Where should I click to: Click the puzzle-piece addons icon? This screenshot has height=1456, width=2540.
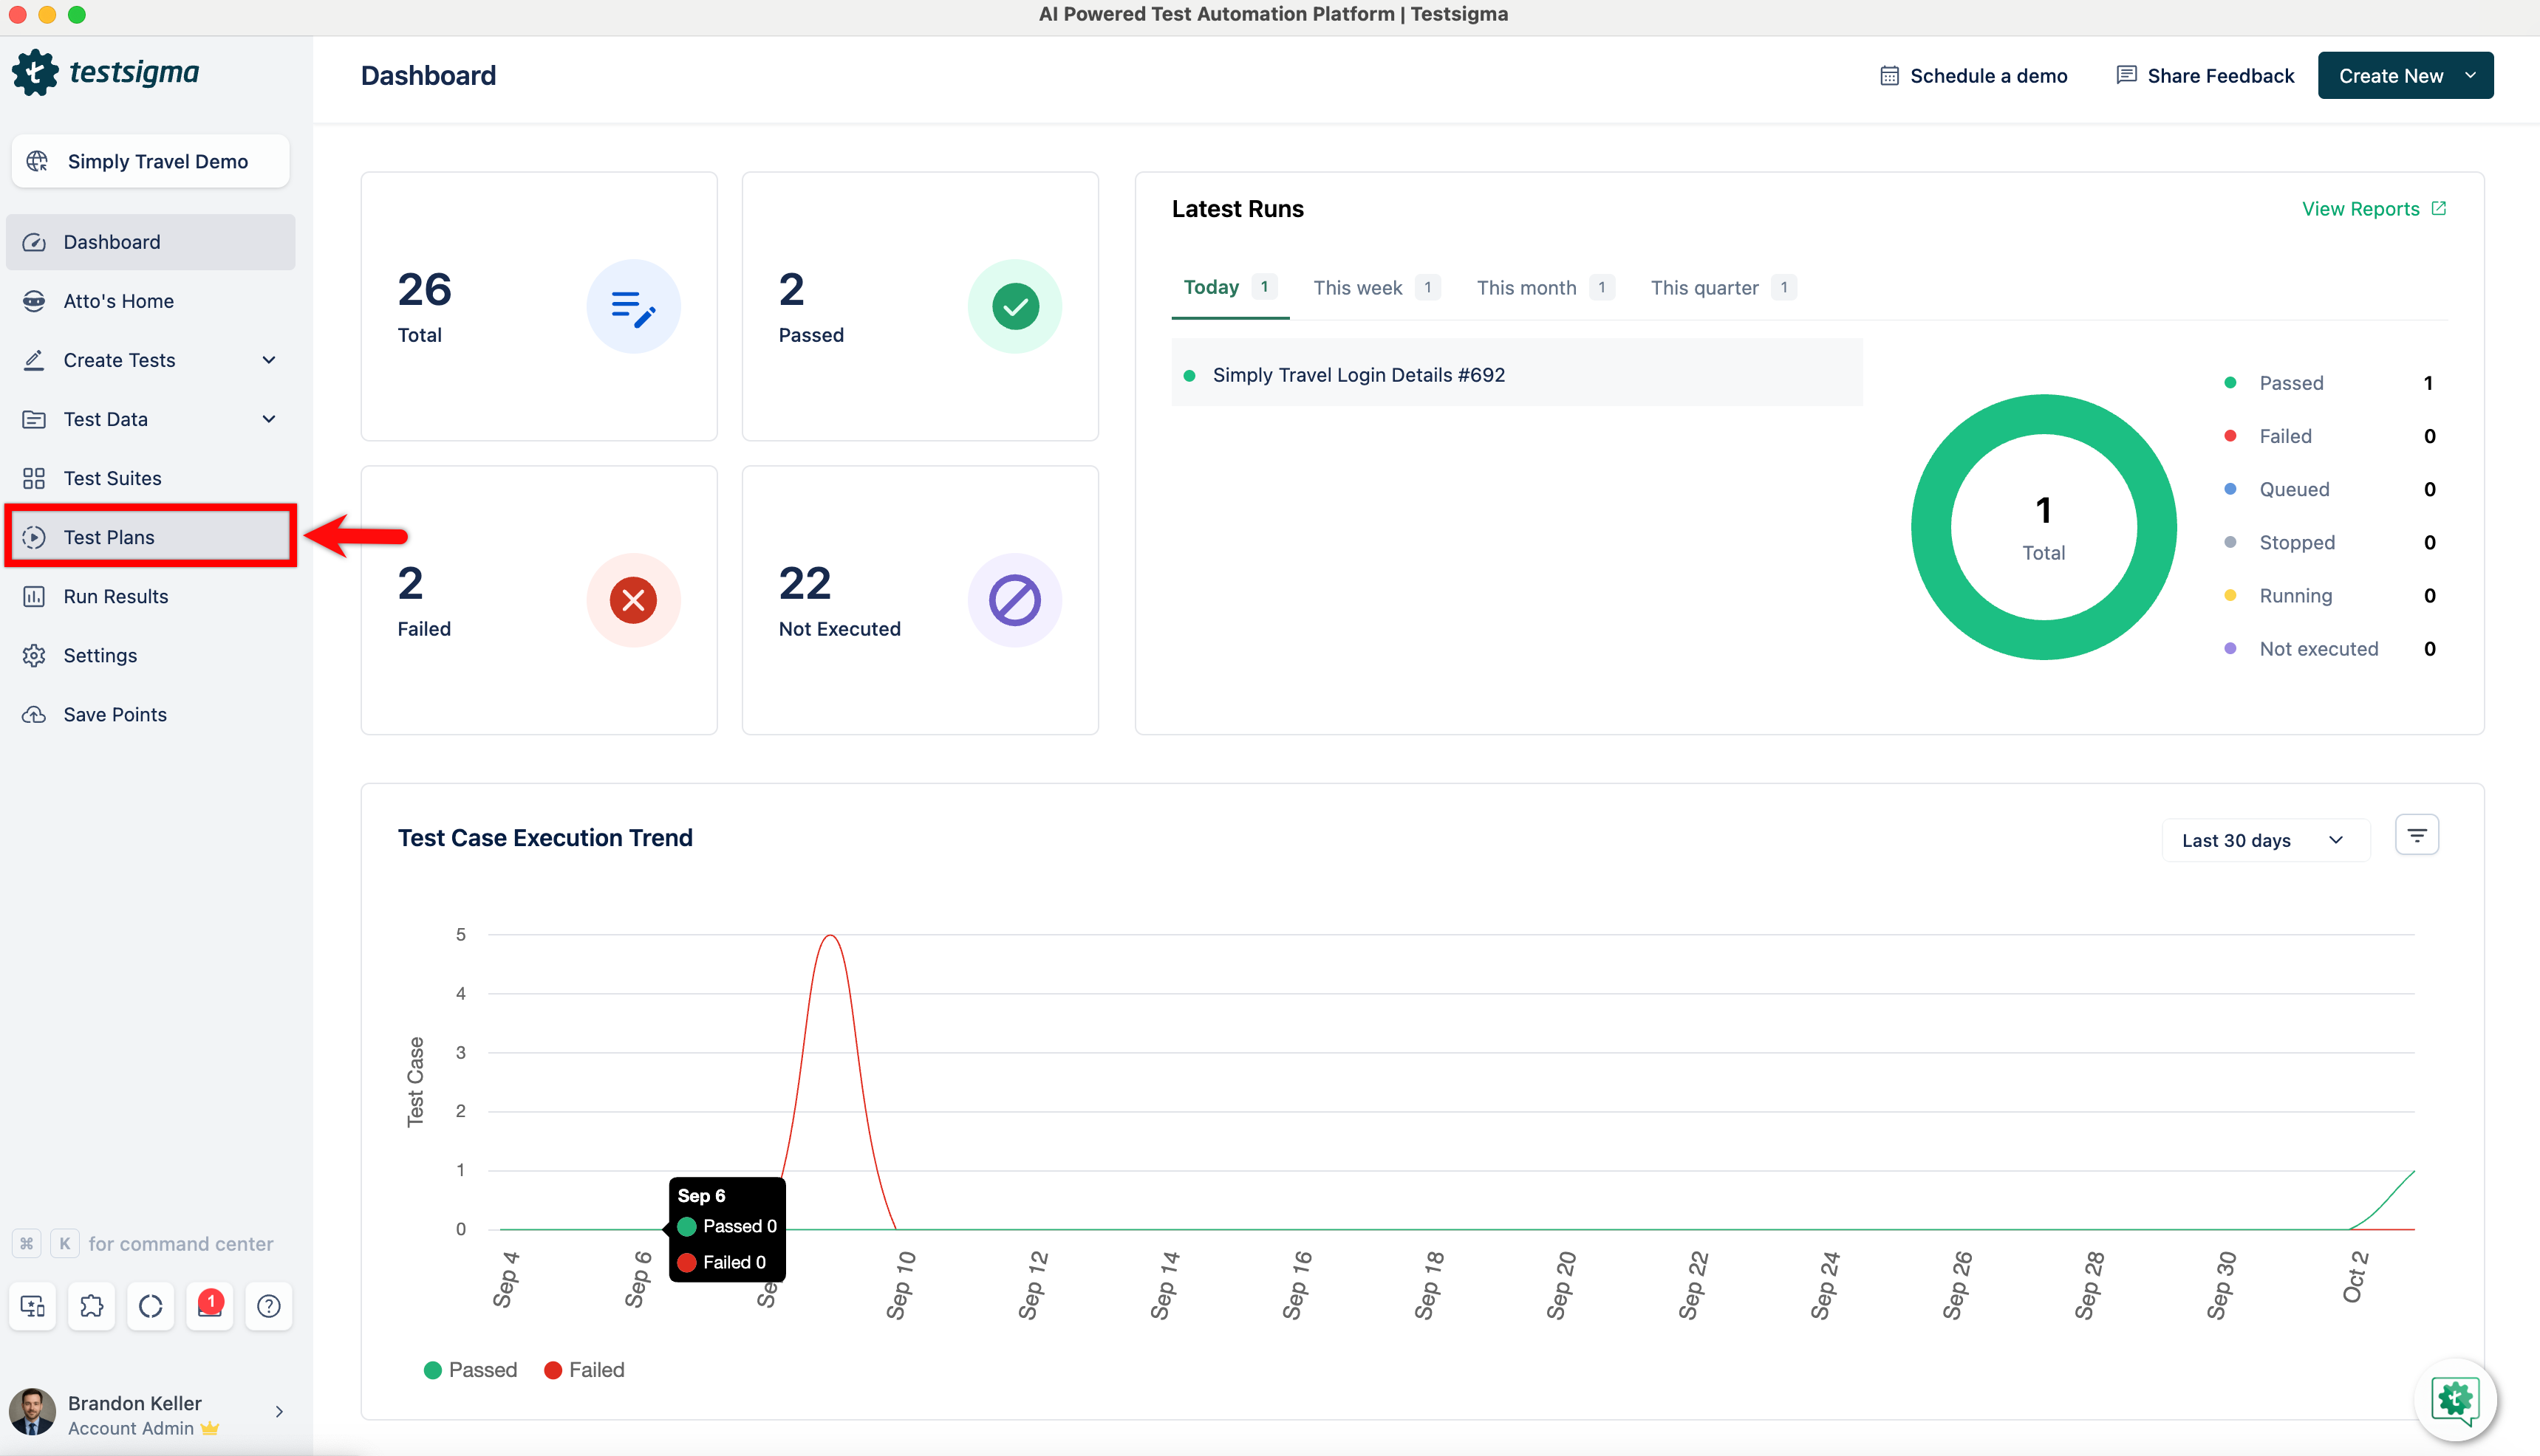91,1305
